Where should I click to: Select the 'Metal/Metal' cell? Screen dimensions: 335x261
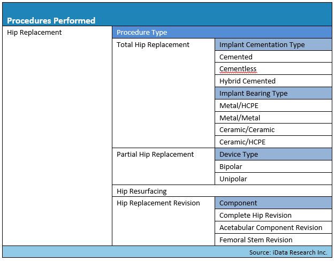tap(273, 118)
